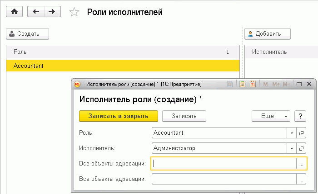
Task: Add page to favorites with star
Action: (74, 12)
